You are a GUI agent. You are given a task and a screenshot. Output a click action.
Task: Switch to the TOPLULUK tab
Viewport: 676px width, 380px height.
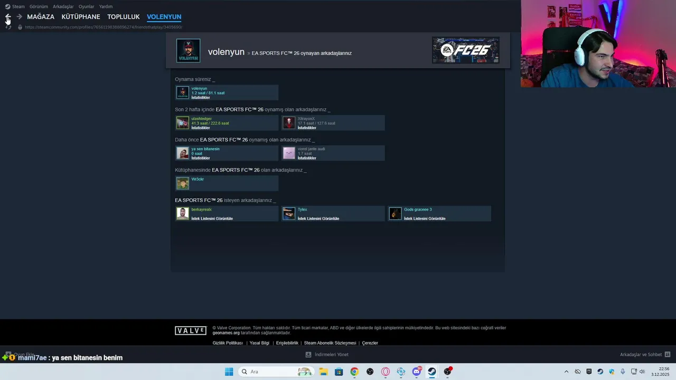pos(124,17)
